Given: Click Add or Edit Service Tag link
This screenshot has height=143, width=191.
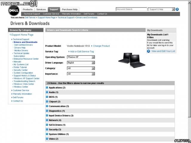Looking at the screenshot, I should point(82,52).
